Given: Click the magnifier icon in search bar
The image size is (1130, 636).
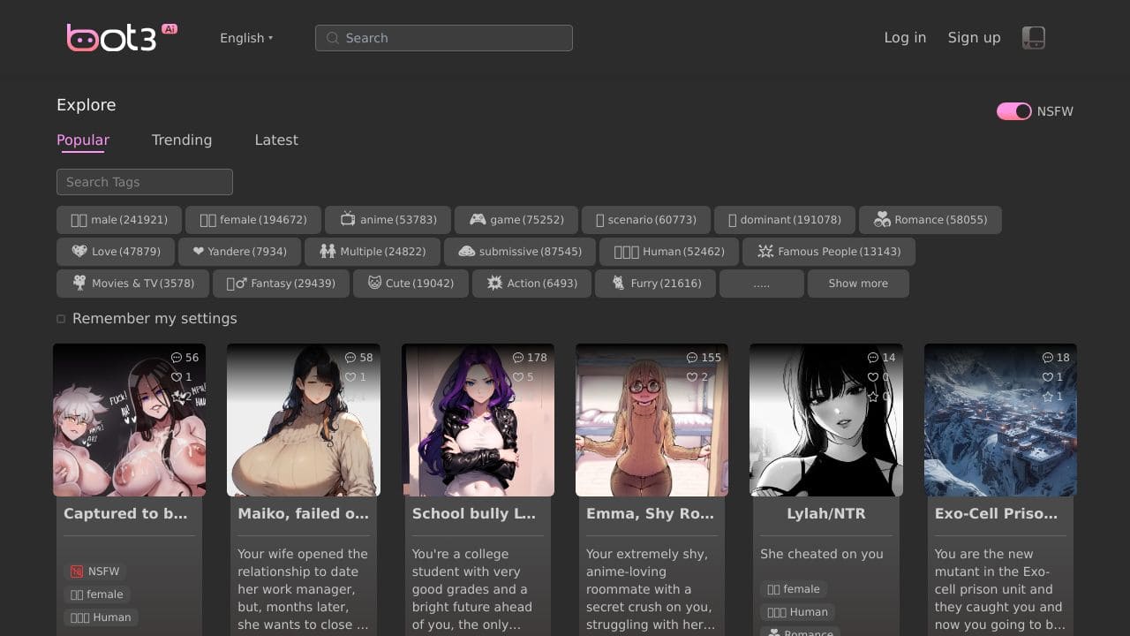Looking at the screenshot, I should point(333,38).
